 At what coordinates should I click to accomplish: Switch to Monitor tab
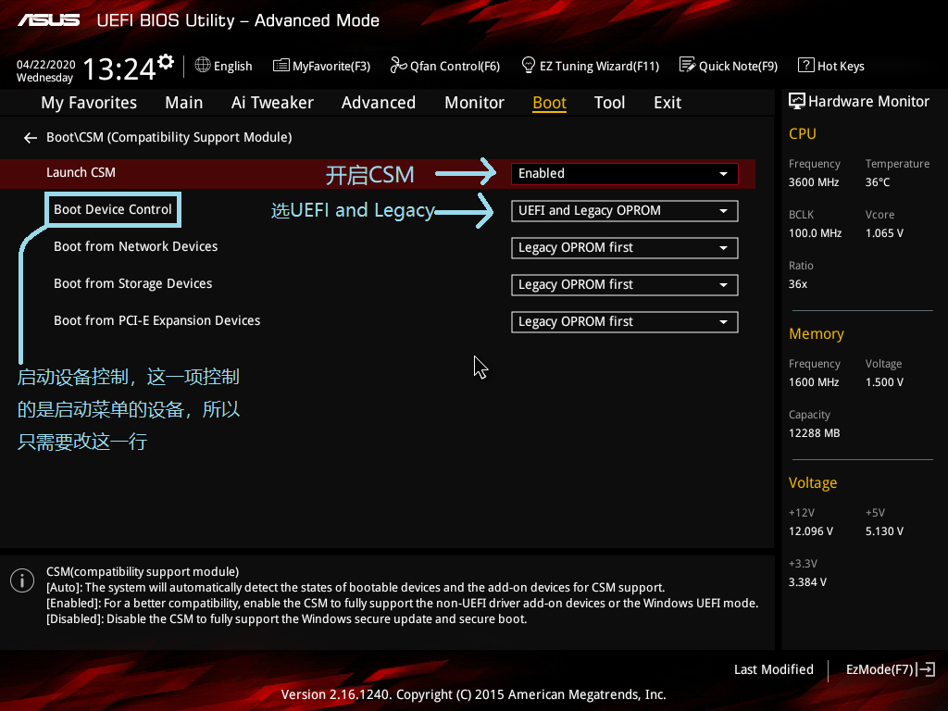(475, 103)
